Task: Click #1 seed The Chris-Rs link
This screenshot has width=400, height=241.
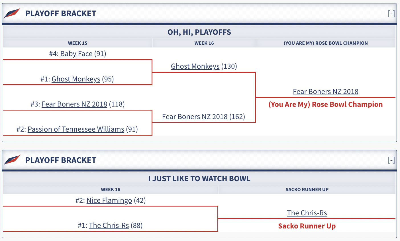Action: coord(109,226)
